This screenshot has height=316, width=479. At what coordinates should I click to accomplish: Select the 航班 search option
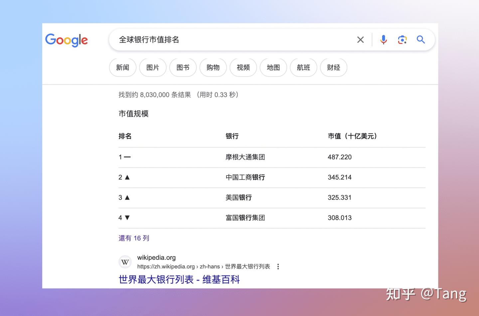pyautogui.click(x=303, y=67)
